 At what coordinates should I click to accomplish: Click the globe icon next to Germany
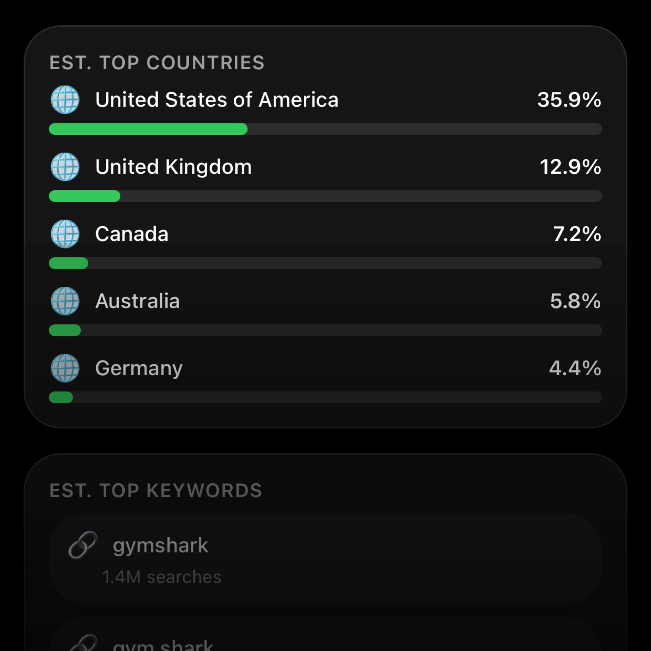click(x=65, y=368)
